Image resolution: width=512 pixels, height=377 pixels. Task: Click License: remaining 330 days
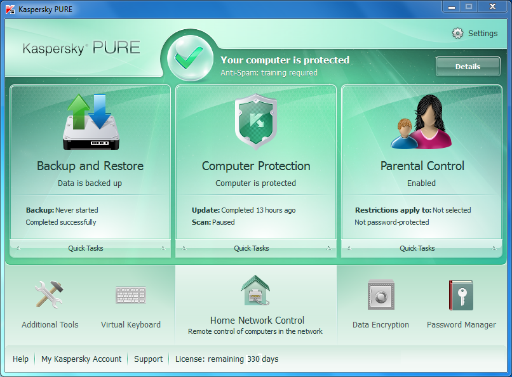[x=227, y=359]
